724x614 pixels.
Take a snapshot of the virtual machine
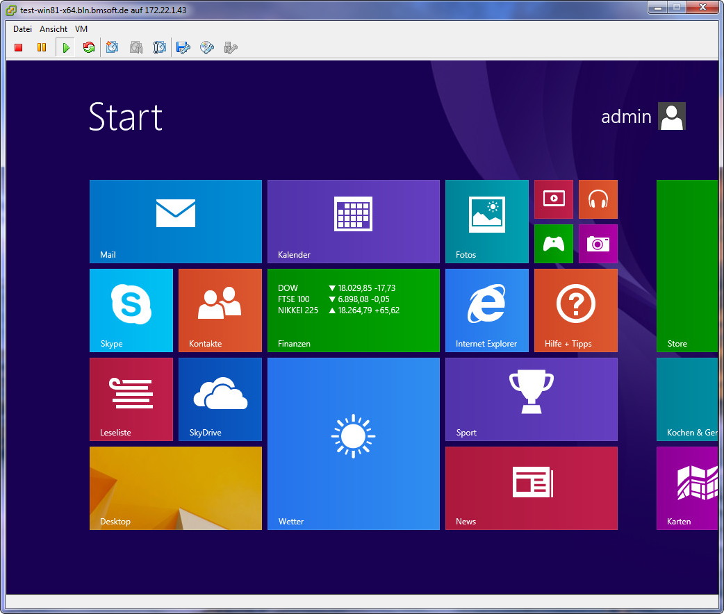pos(112,47)
